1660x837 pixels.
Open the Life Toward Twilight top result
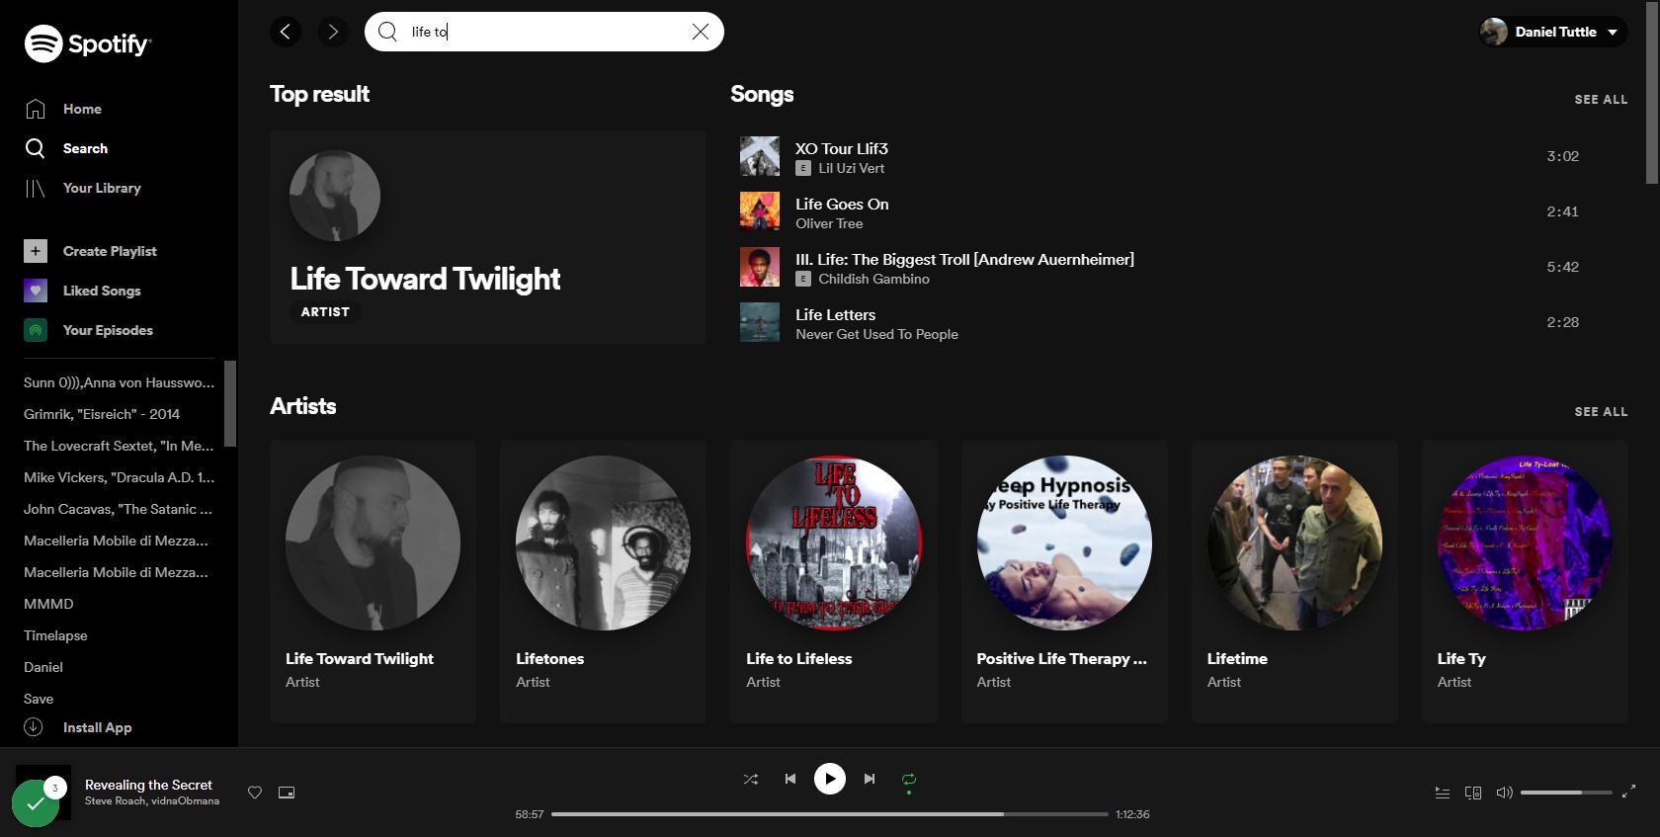point(488,237)
